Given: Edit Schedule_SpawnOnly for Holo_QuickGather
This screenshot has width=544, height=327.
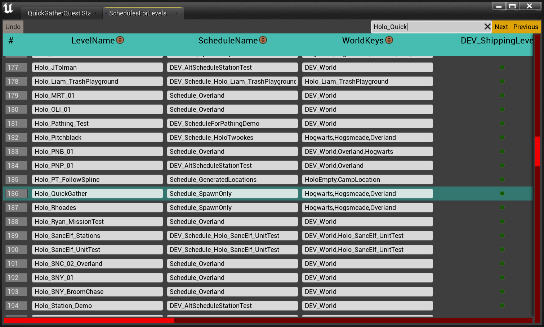Looking at the screenshot, I should pyautogui.click(x=232, y=193).
